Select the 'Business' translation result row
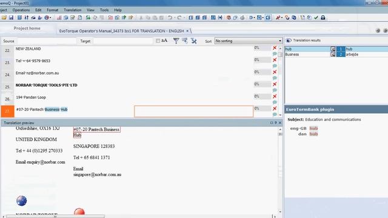Image resolution: width=388 pixels, height=218 pixels. pos(336,54)
